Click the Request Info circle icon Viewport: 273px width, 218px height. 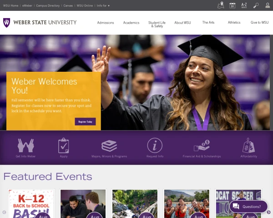coord(155,145)
